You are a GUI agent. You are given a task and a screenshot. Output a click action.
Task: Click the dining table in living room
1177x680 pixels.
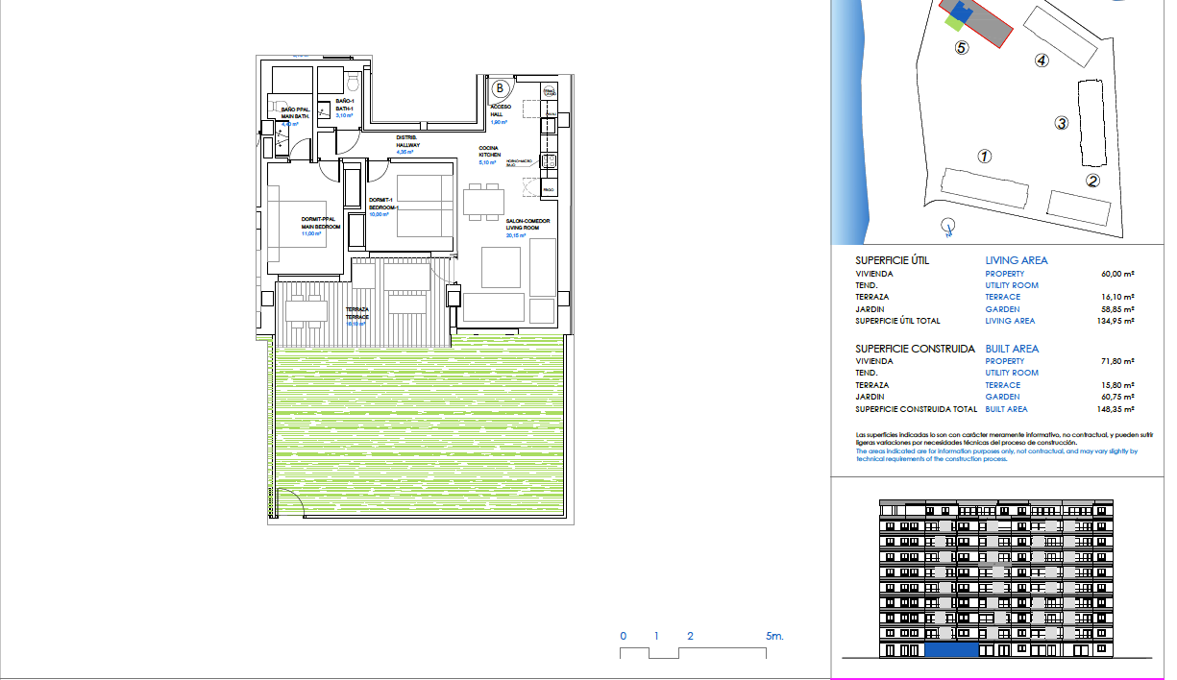tap(483, 203)
